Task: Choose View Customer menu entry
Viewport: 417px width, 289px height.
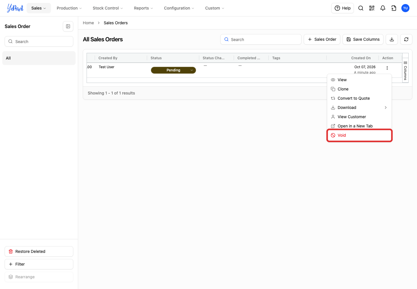Action: 359,117
